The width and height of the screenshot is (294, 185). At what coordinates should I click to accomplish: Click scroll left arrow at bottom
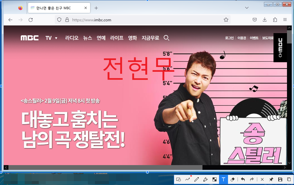pos(6,167)
